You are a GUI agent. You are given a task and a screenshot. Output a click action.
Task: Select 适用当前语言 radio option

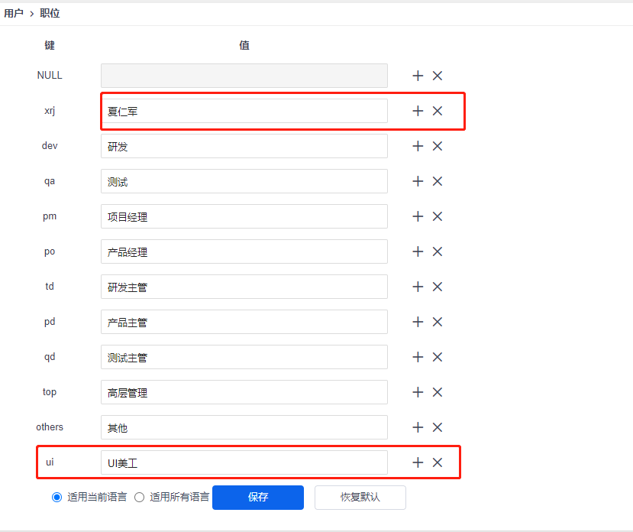pyautogui.click(x=57, y=498)
